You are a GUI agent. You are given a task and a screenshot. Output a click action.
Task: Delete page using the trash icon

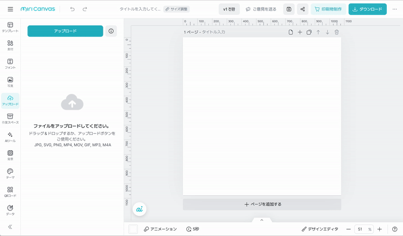(x=337, y=32)
